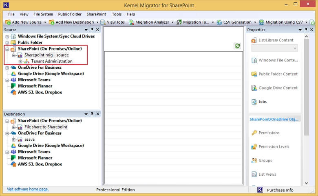Close the Destination panel
Screen dimensions: 318x196
coord(97,114)
